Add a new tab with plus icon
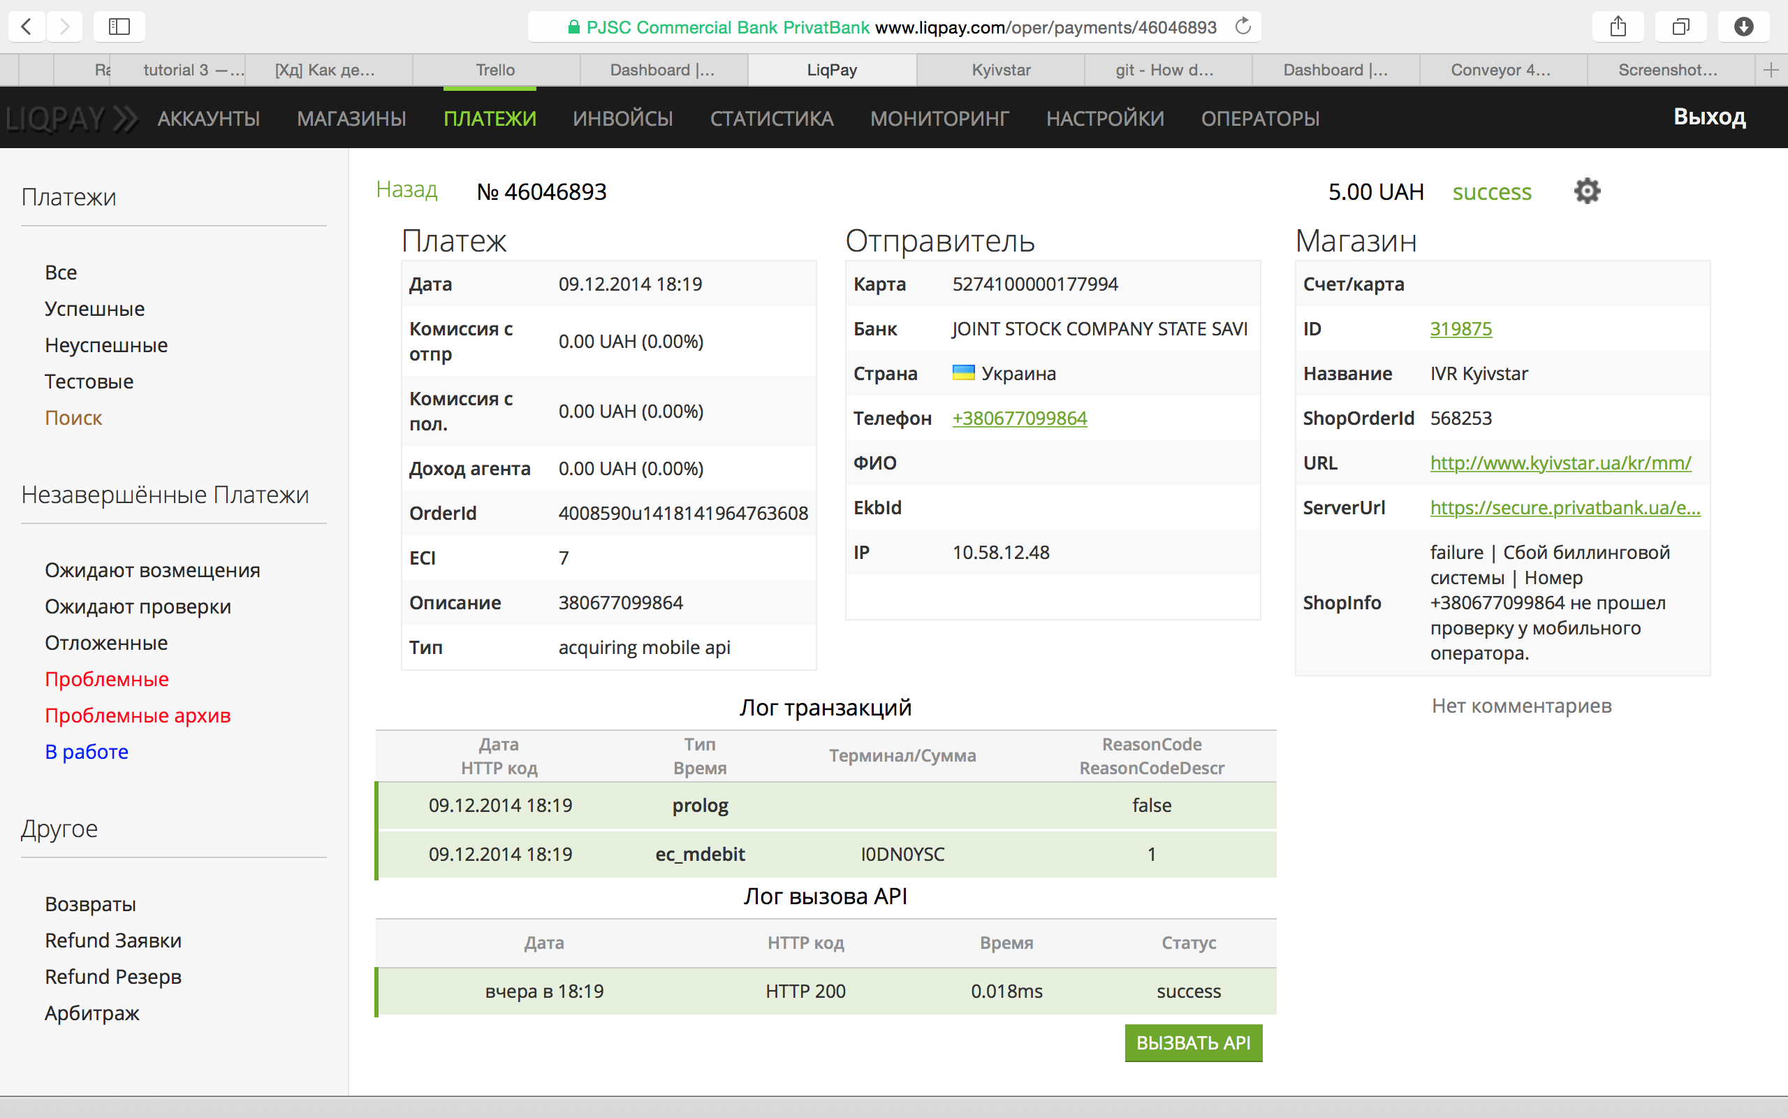This screenshot has width=1788, height=1118. (x=1771, y=71)
